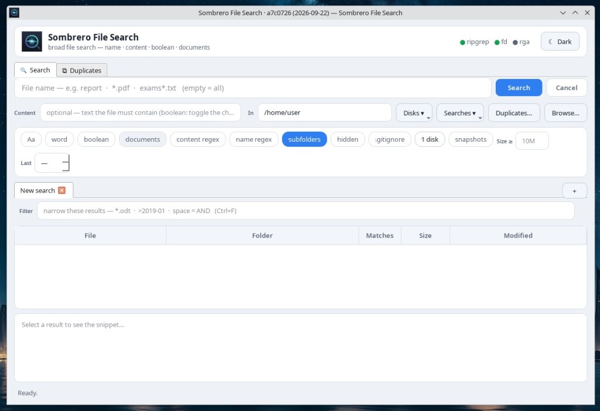600x411 pixels.
Task: Click the Filter results input field
Action: pyautogui.click(x=305, y=211)
